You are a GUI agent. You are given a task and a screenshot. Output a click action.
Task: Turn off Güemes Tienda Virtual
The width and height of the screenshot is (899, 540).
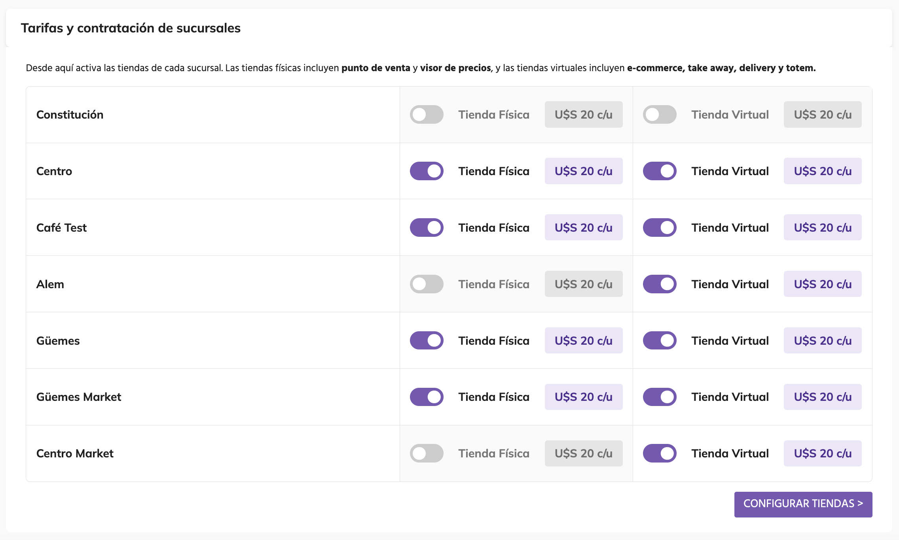(659, 340)
